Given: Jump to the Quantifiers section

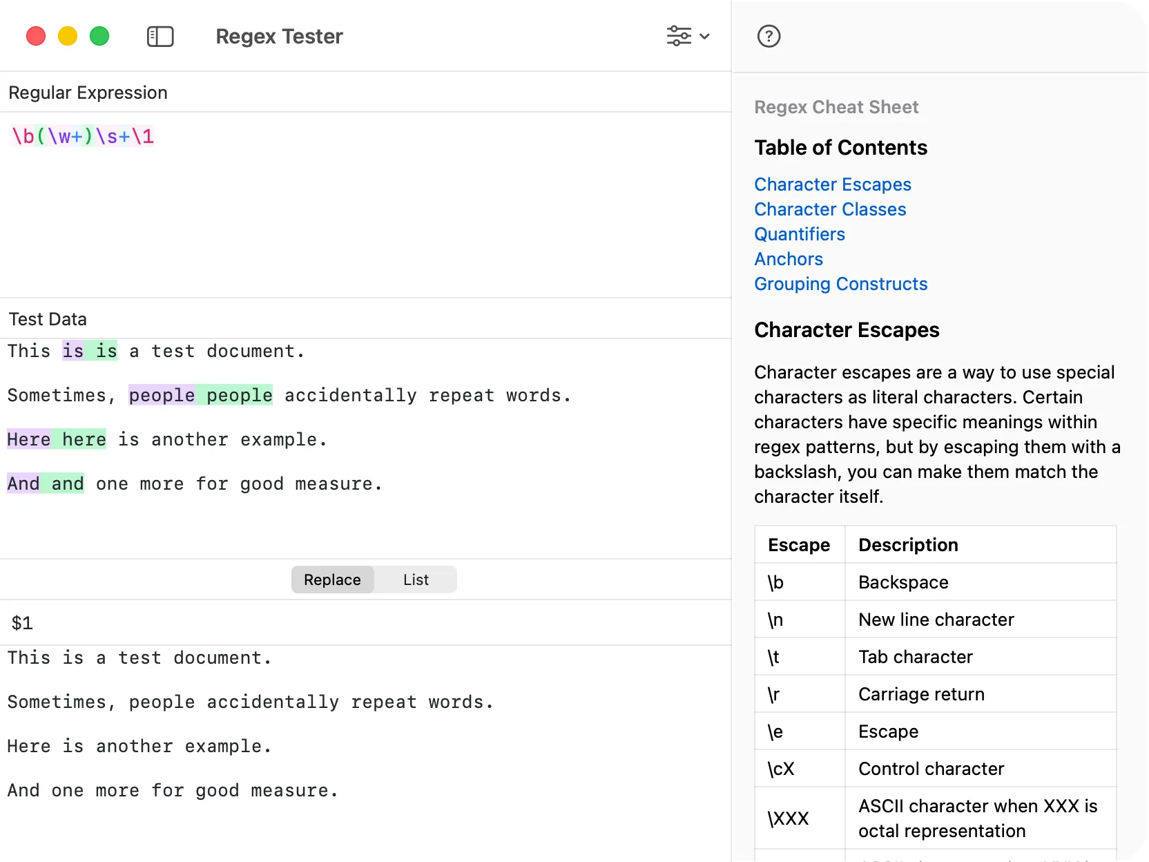Looking at the screenshot, I should [x=800, y=234].
